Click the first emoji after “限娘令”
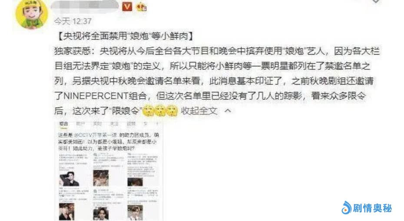The height and width of the screenshot is (221, 404). (x=149, y=111)
